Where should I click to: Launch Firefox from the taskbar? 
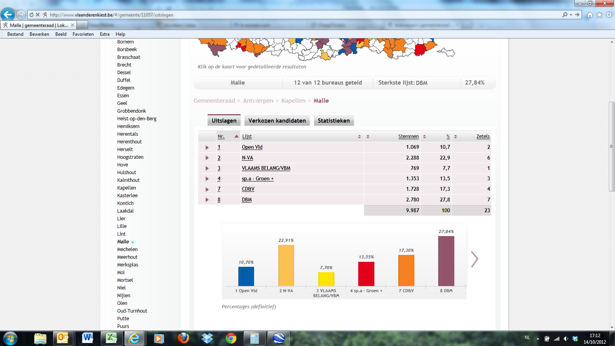pos(183,339)
